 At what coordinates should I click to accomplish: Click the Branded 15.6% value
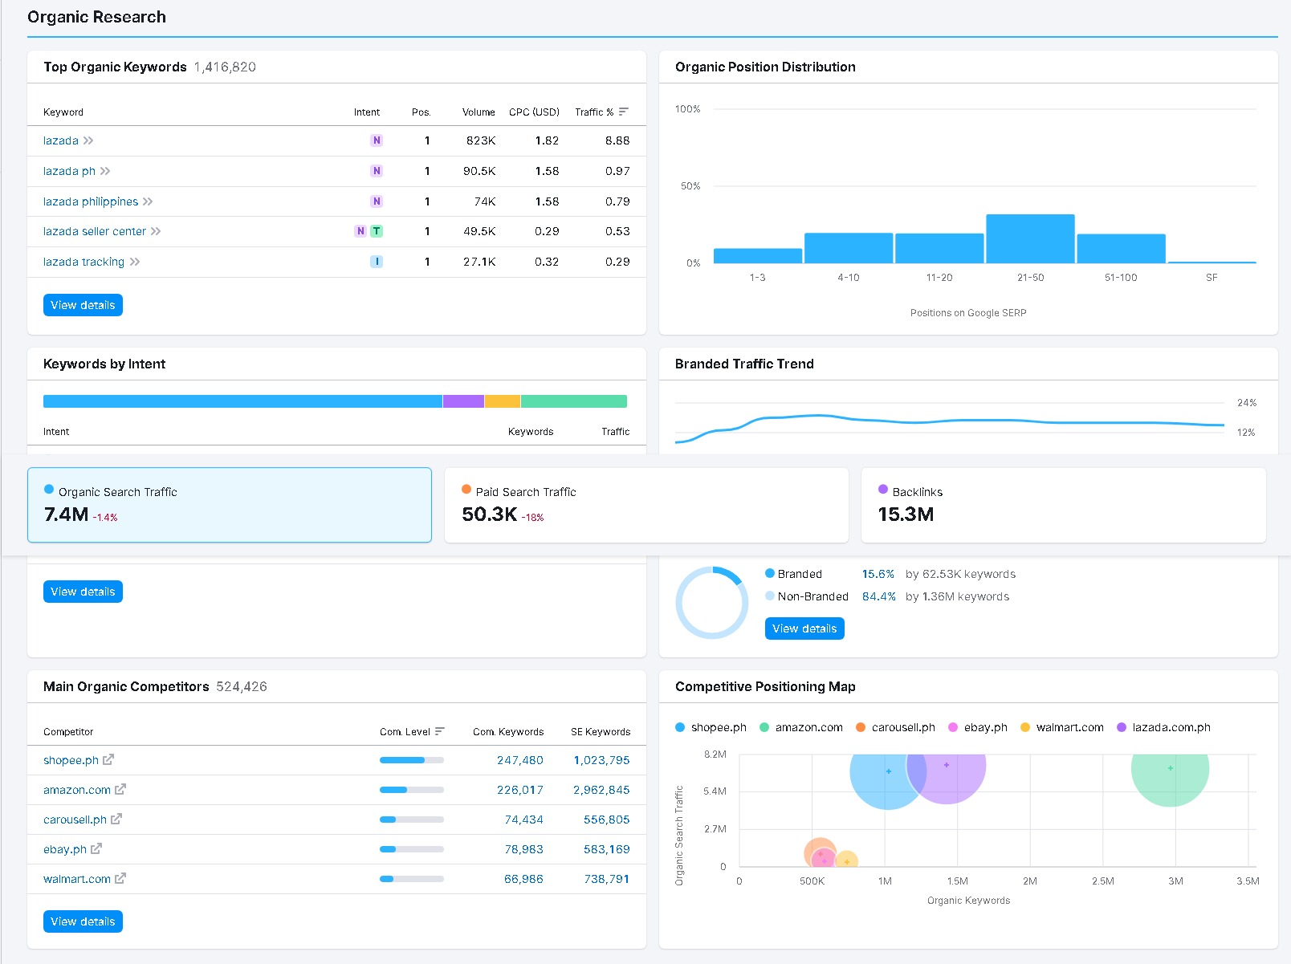(x=878, y=574)
